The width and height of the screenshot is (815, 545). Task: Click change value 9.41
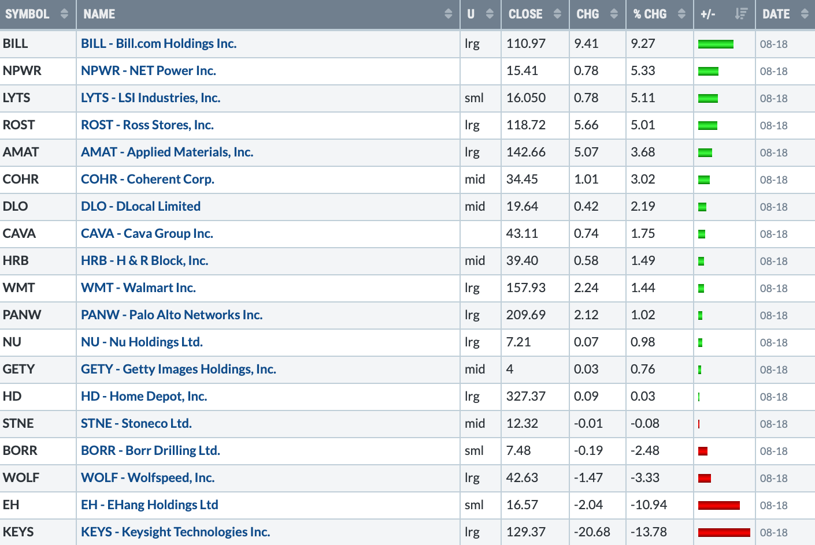point(586,43)
